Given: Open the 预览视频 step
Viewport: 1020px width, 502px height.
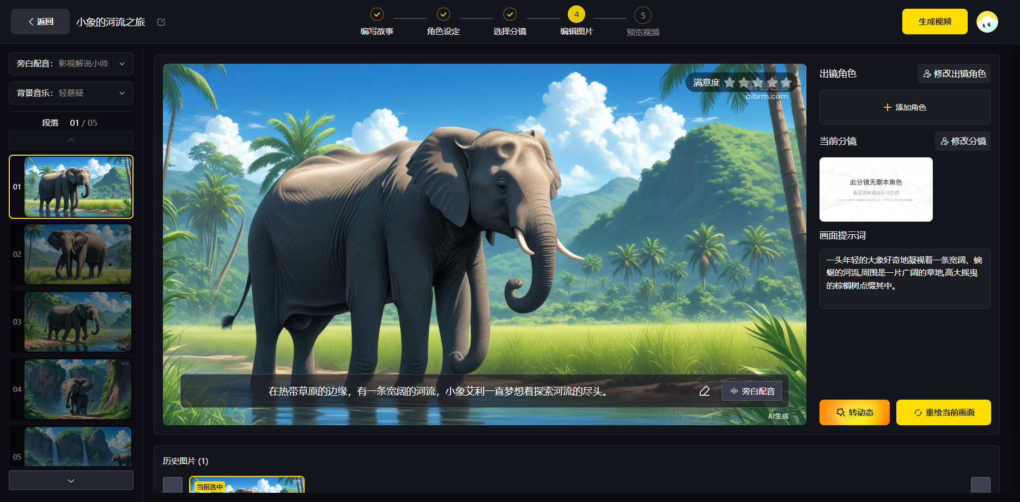Looking at the screenshot, I should click(x=643, y=22).
